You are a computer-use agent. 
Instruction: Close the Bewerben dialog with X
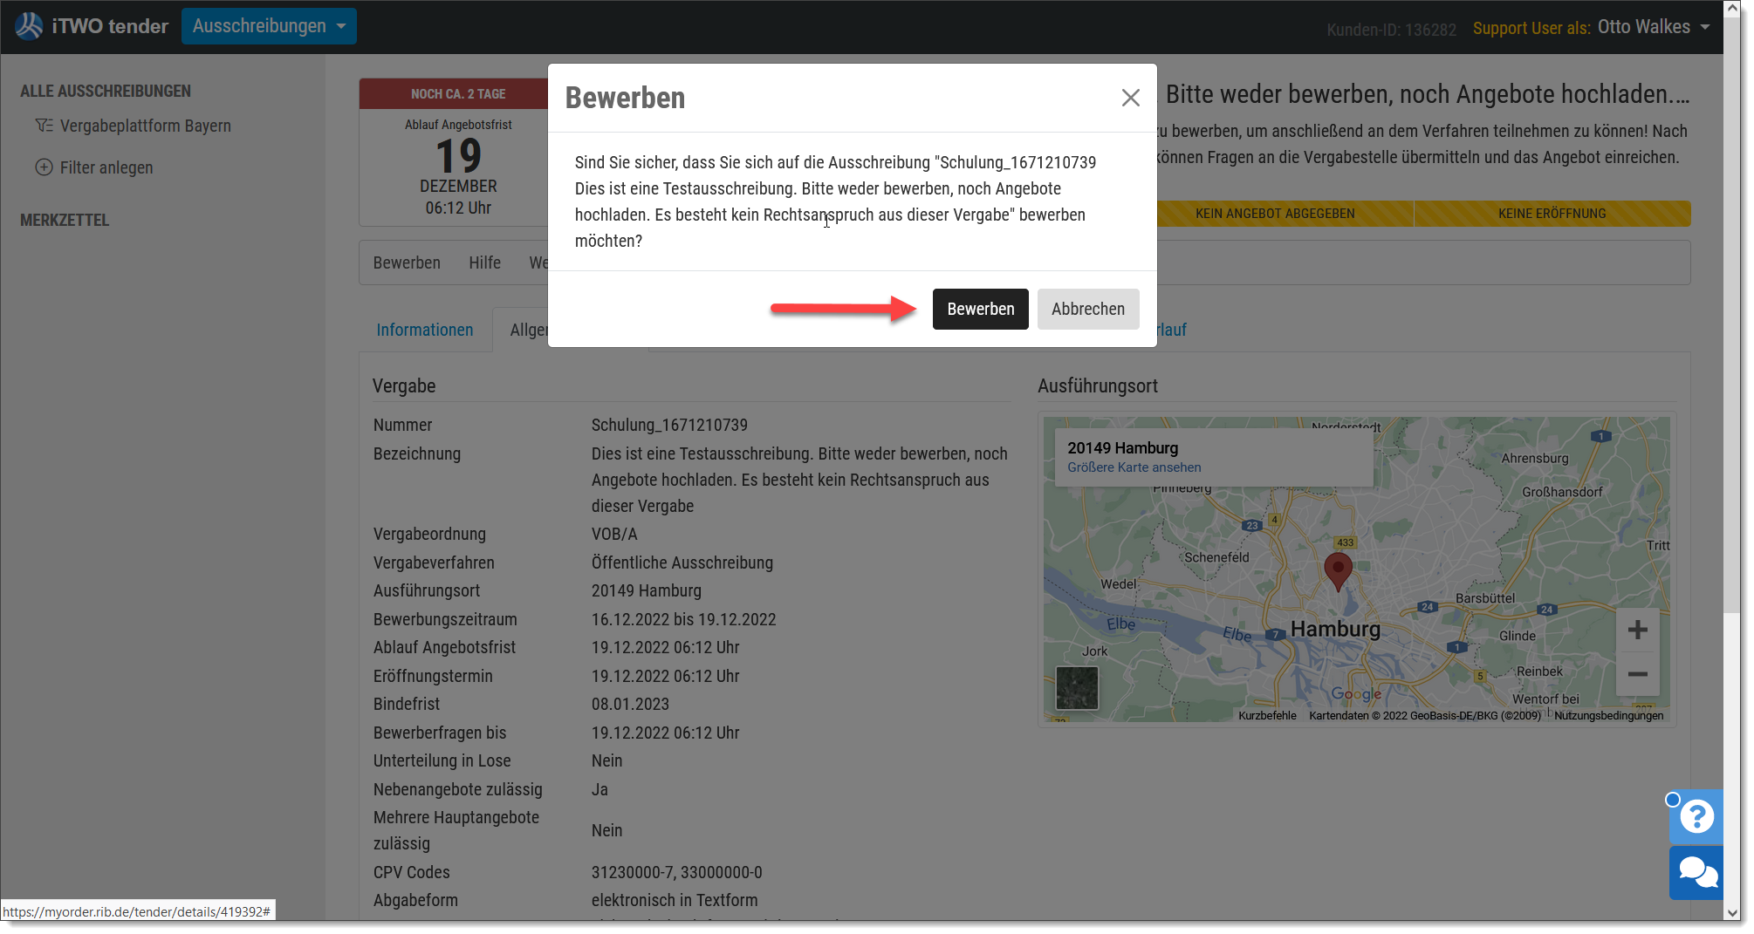(1130, 98)
